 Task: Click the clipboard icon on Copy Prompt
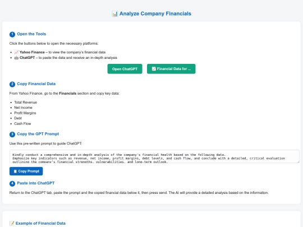tap(15, 171)
